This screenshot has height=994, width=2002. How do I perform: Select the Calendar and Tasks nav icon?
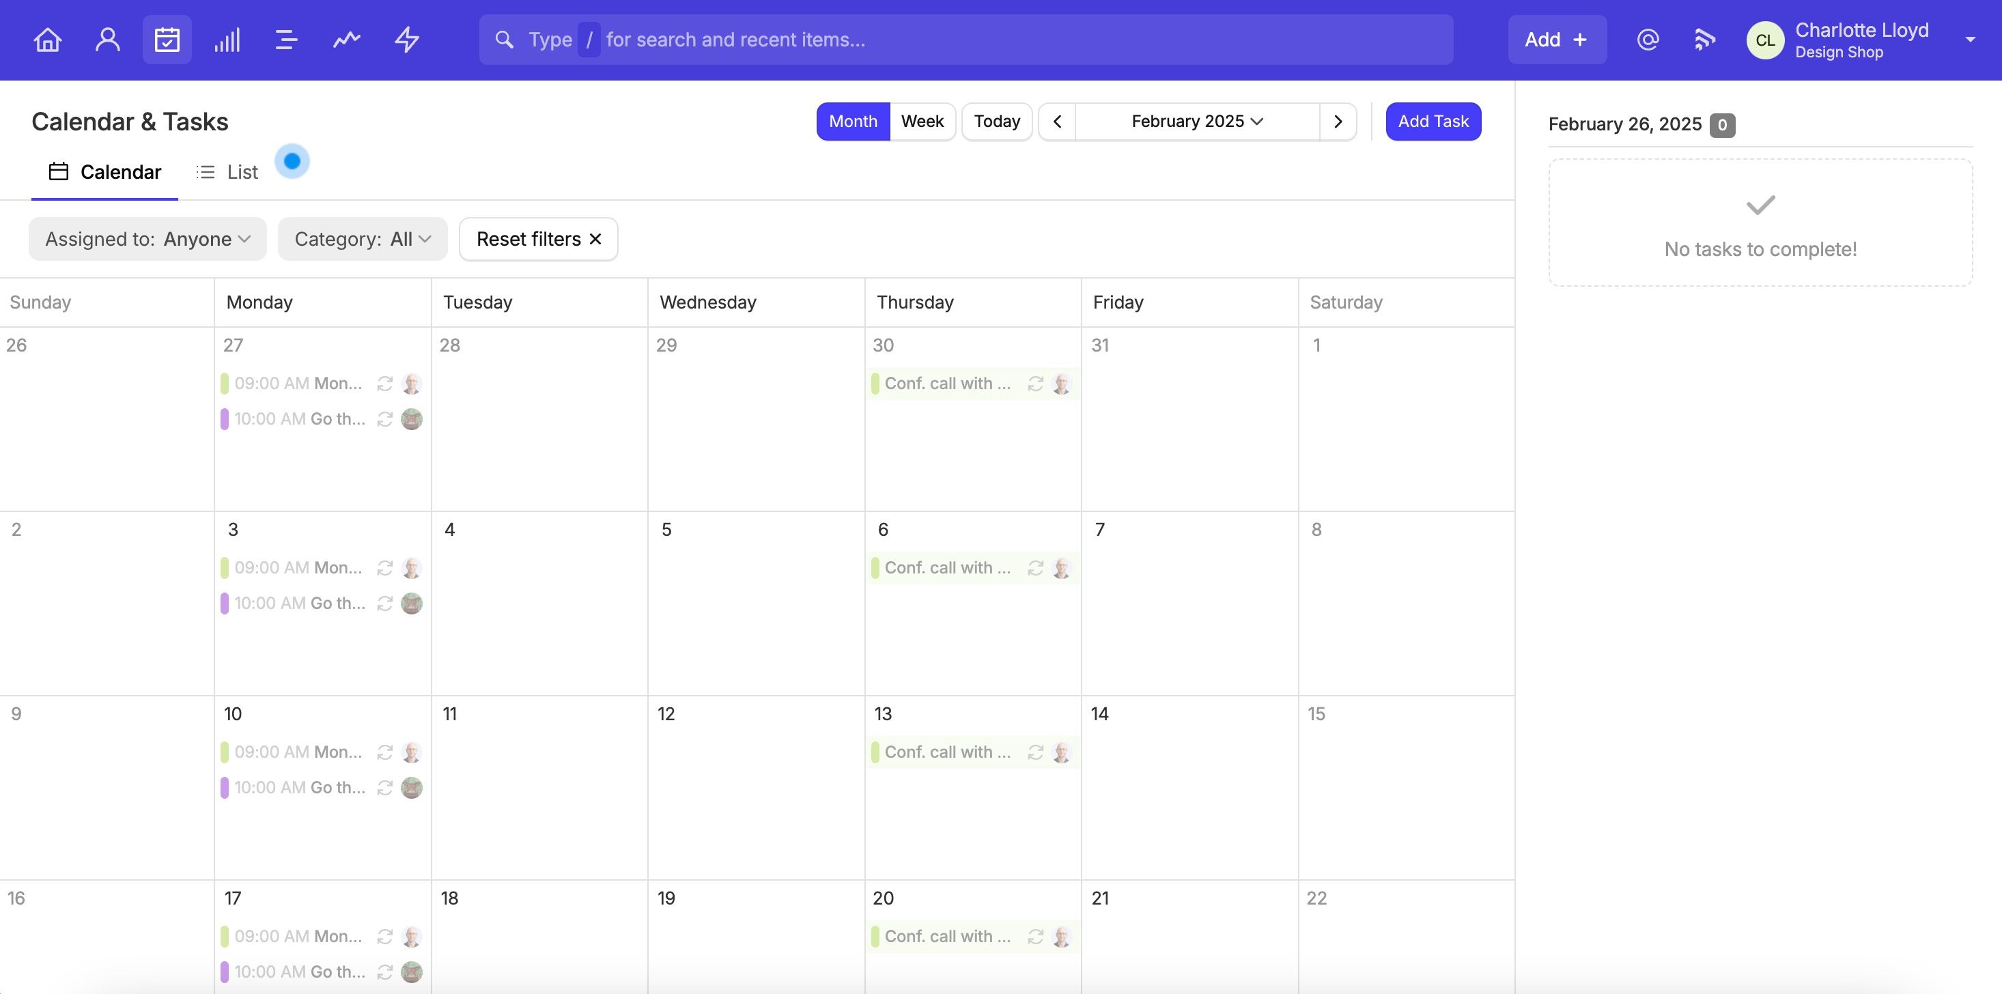click(167, 40)
